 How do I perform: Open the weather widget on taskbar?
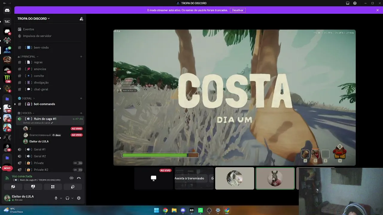(13, 210)
